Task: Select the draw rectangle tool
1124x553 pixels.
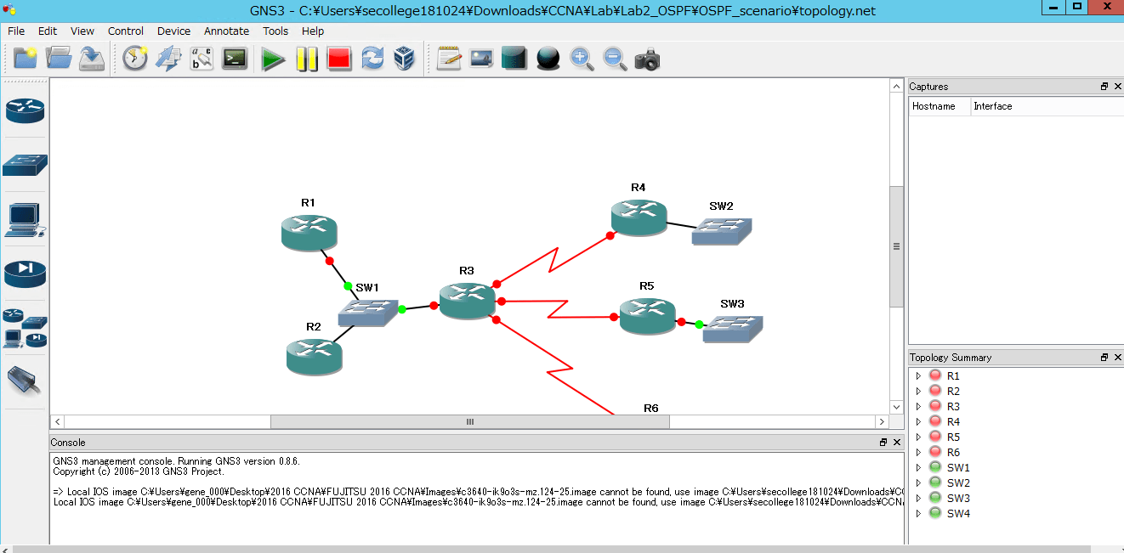Action: (x=514, y=59)
